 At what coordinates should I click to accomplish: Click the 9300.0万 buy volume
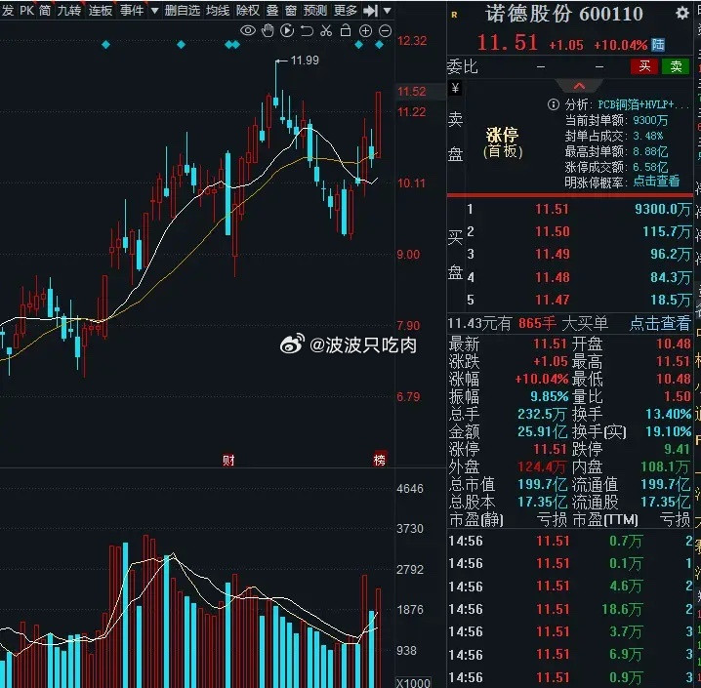663,209
